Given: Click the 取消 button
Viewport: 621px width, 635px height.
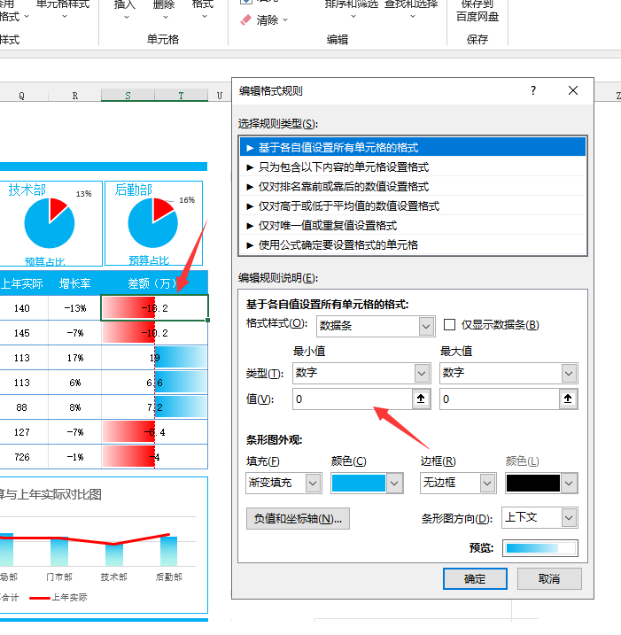Looking at the screenshot, I should pyautogui.click(x=549, y=578).
